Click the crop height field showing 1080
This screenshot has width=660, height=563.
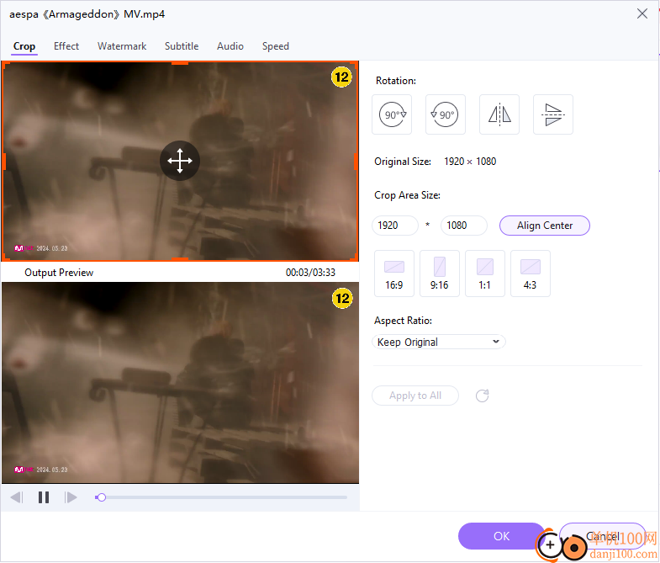coord(464,226)
